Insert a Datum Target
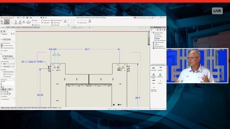The height and width of the screenshot is (129, 230). [x=55, y=25]
